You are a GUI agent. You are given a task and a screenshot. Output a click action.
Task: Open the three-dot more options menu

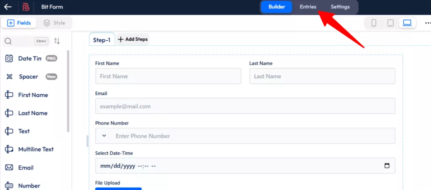427,23
